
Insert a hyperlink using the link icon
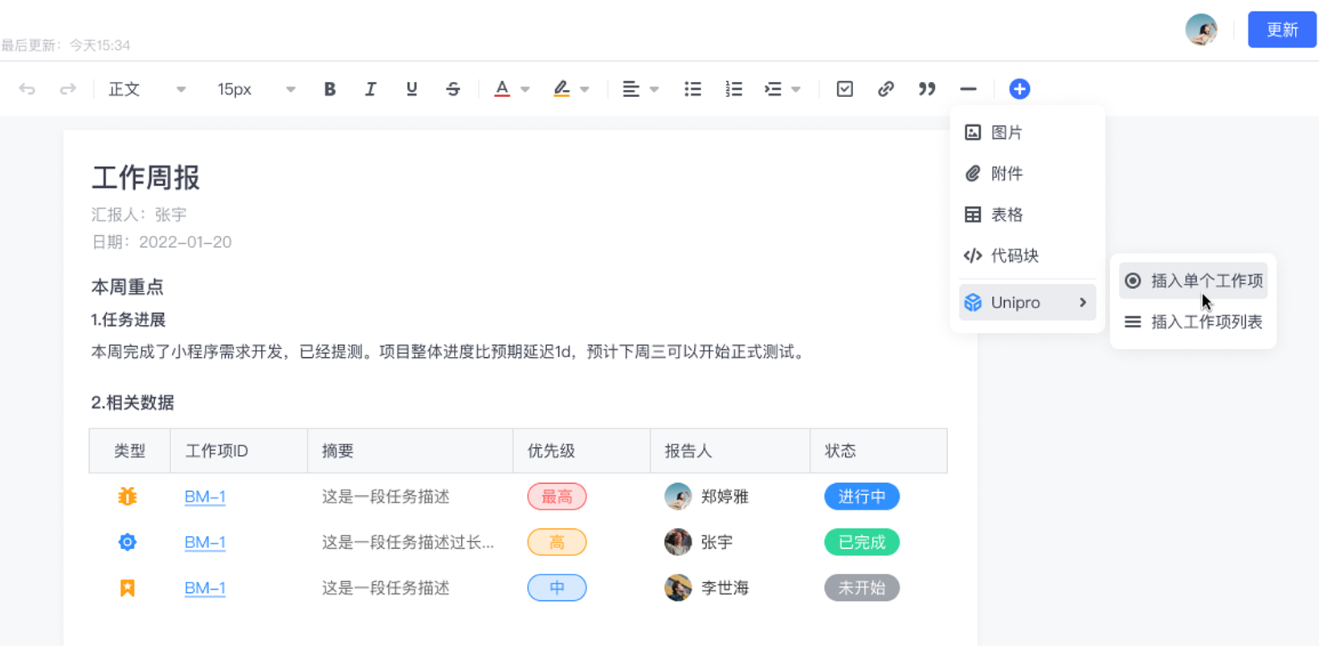tap(885, 89)
